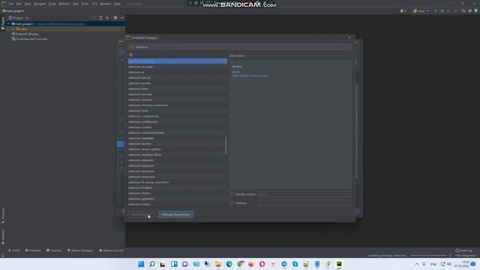Open the project view gear settings
Image resolution: width=480 pixels, height=270 pixels.
(115, 18)
